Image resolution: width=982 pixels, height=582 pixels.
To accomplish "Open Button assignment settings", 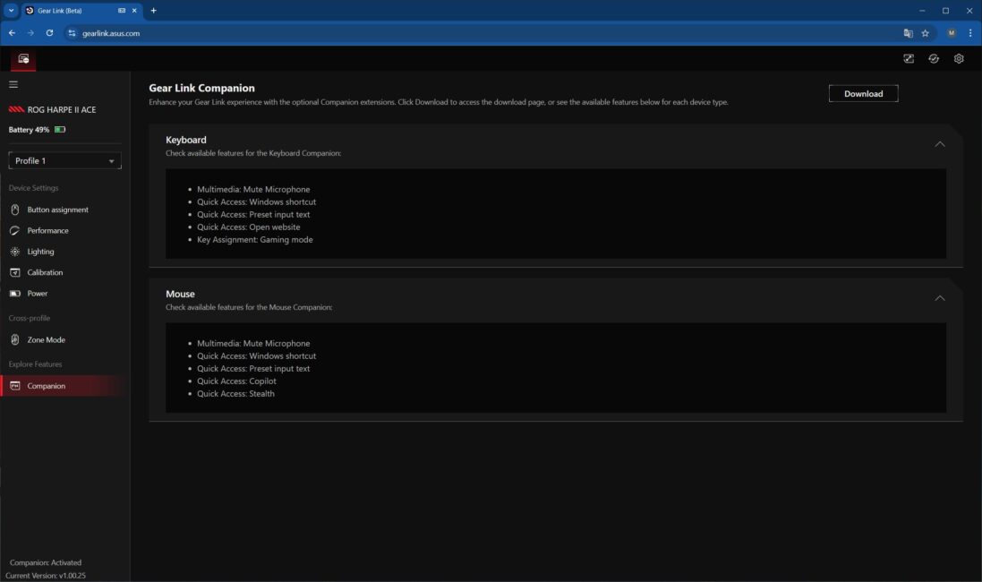I will coord(65,210).
